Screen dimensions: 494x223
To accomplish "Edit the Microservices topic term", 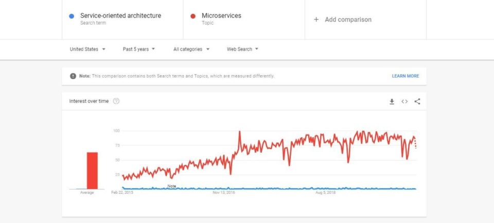I will 221,16.
